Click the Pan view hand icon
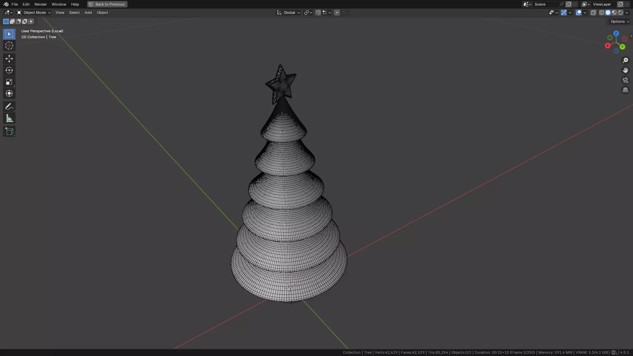The width and height of the screenshot is (633, 356). (x=625, y=70)
